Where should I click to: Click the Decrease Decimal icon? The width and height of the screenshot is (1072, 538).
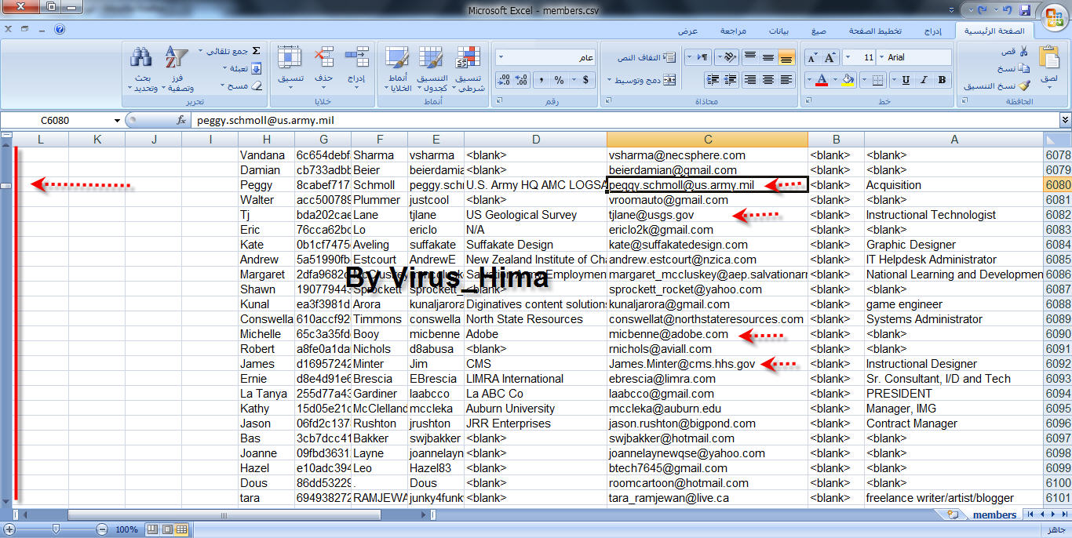(504, 80)
